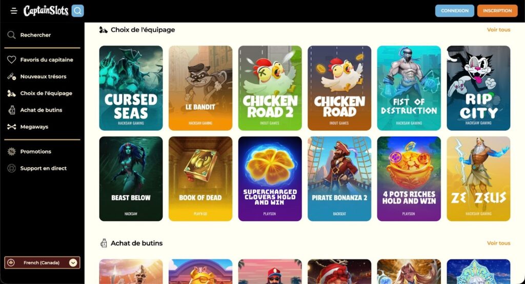Open the Promotions badge icon
Viewport: 525px width, 284px height.
12,151
